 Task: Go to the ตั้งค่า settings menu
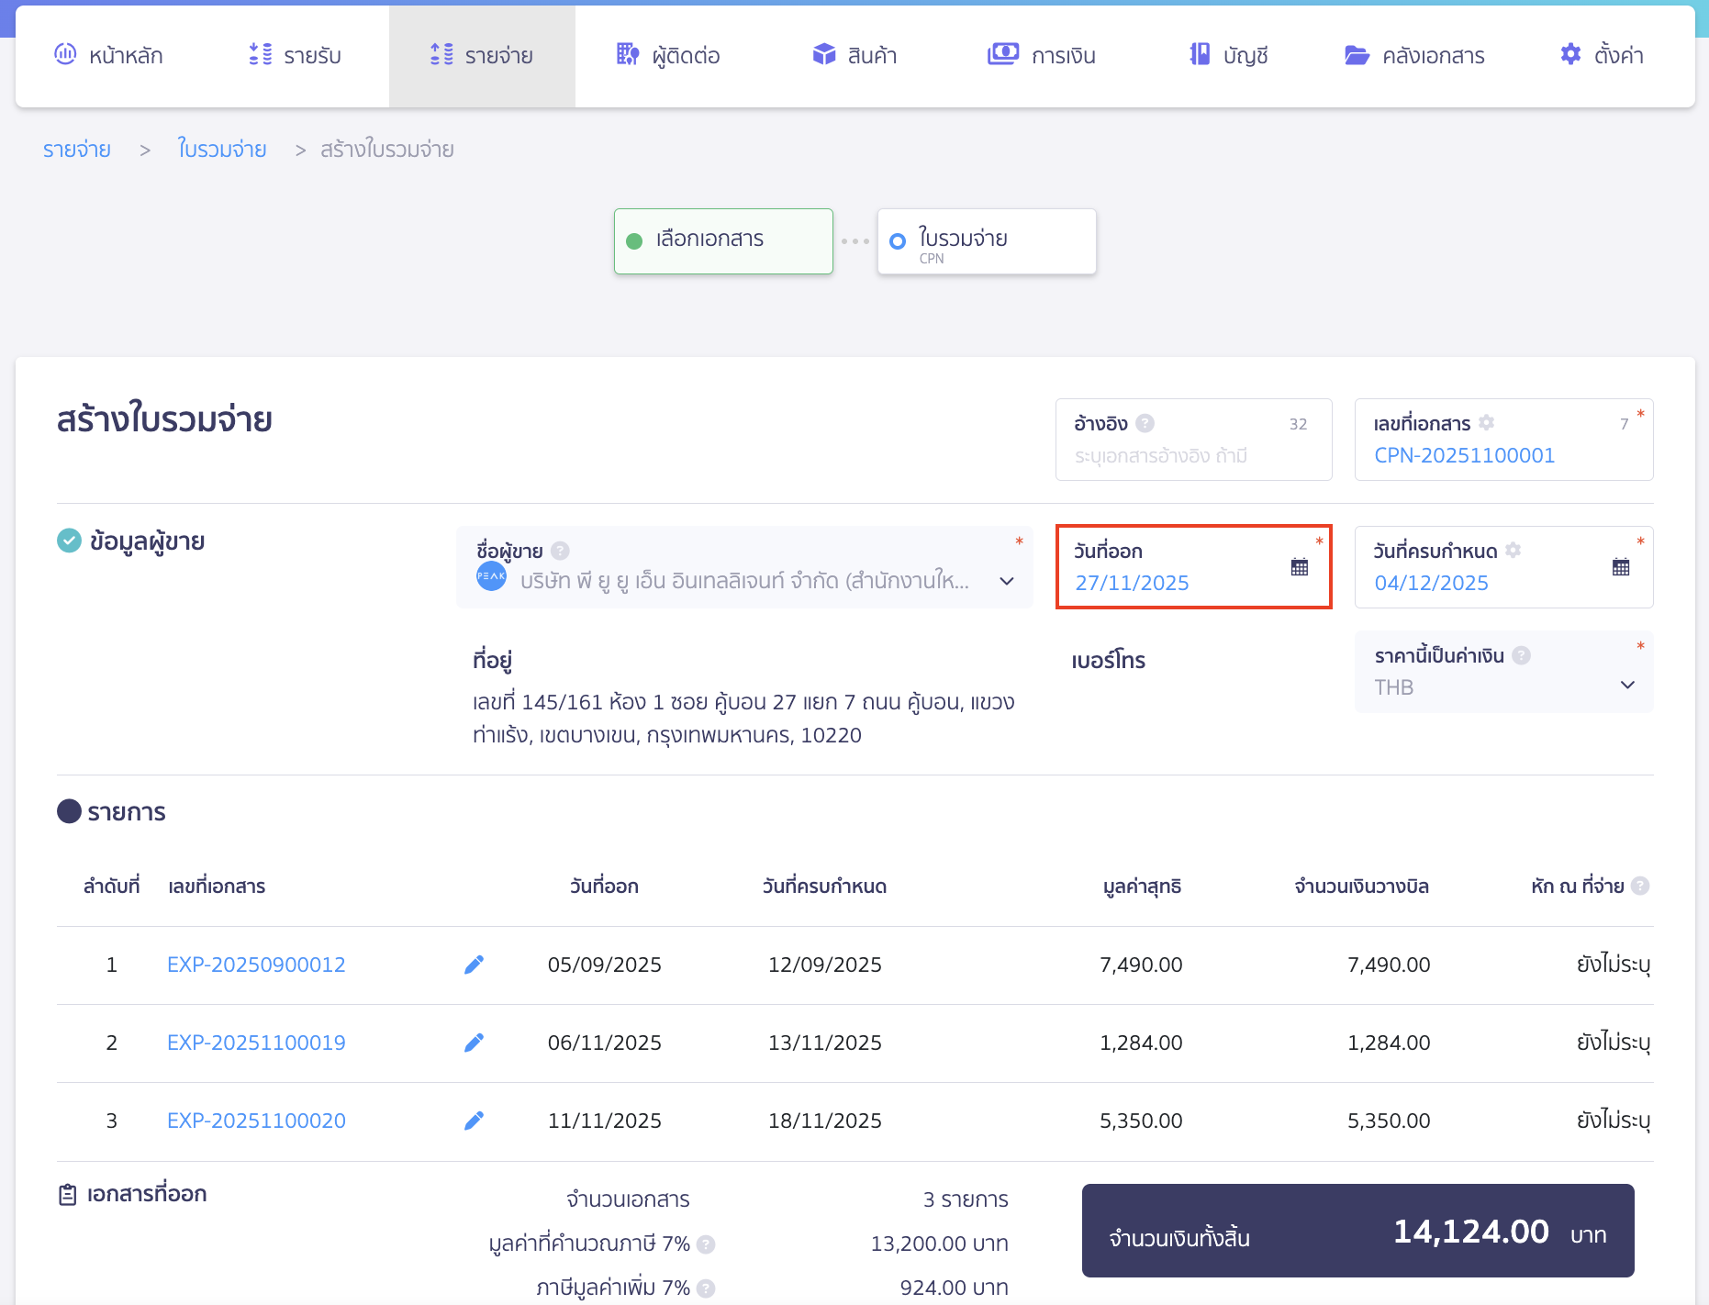tap(1602, 56)
